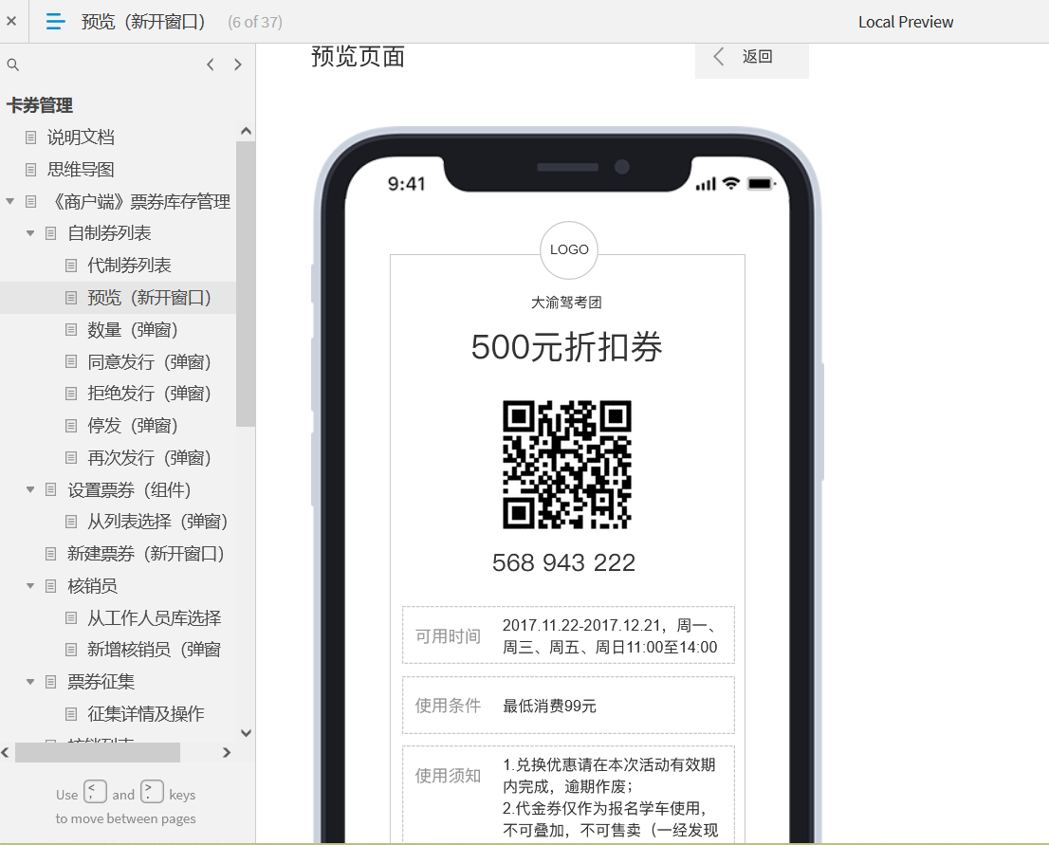Click sitemap scrollbar down arrow

[x=246, y=732]
